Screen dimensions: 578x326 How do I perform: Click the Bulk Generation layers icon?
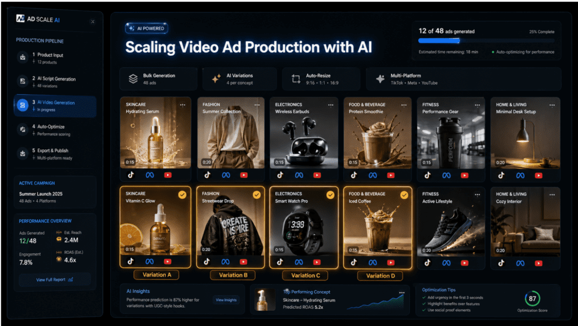133,79
